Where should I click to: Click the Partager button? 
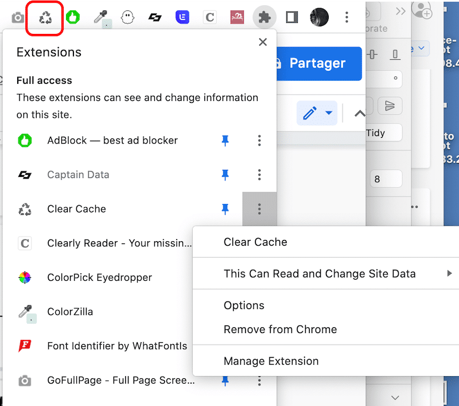click(x=318, y=64)
